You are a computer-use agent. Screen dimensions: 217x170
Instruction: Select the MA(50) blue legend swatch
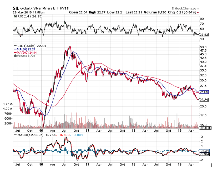click(14, 49)
